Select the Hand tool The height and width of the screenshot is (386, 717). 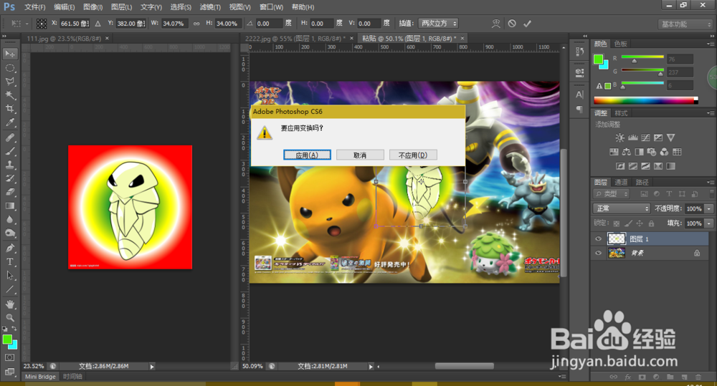coord(9,304)
